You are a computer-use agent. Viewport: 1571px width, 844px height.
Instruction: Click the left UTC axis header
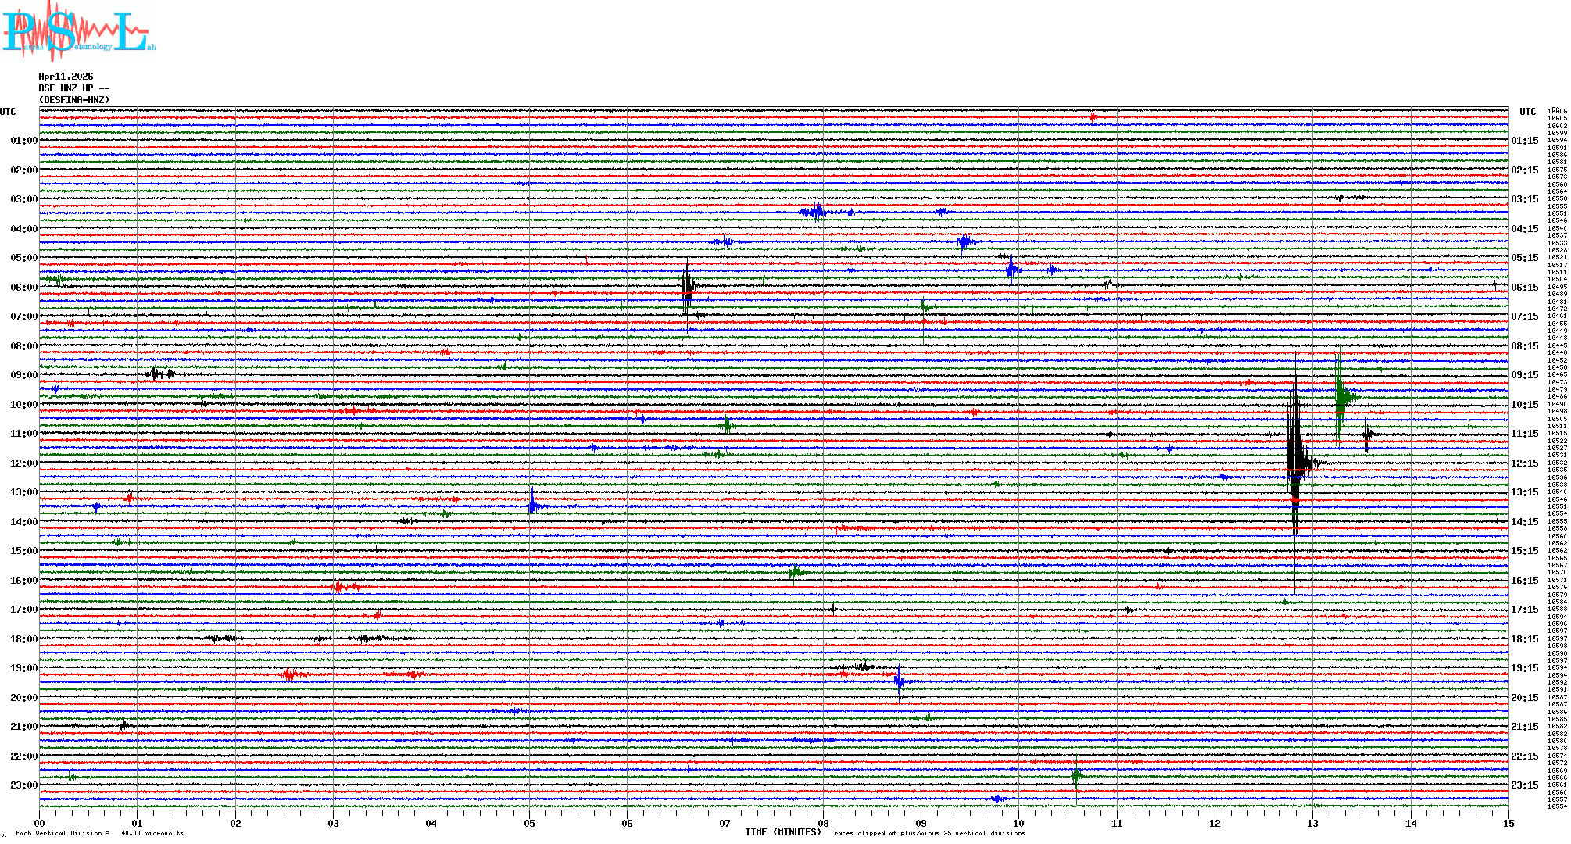tap(8, 112)
